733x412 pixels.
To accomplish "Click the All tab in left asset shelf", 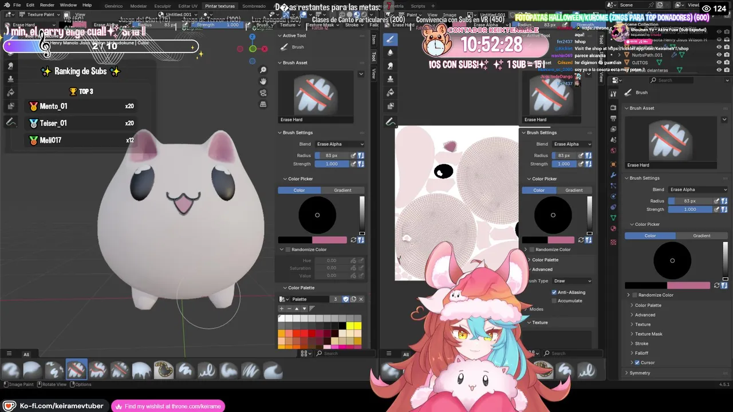I will (26, 354).
